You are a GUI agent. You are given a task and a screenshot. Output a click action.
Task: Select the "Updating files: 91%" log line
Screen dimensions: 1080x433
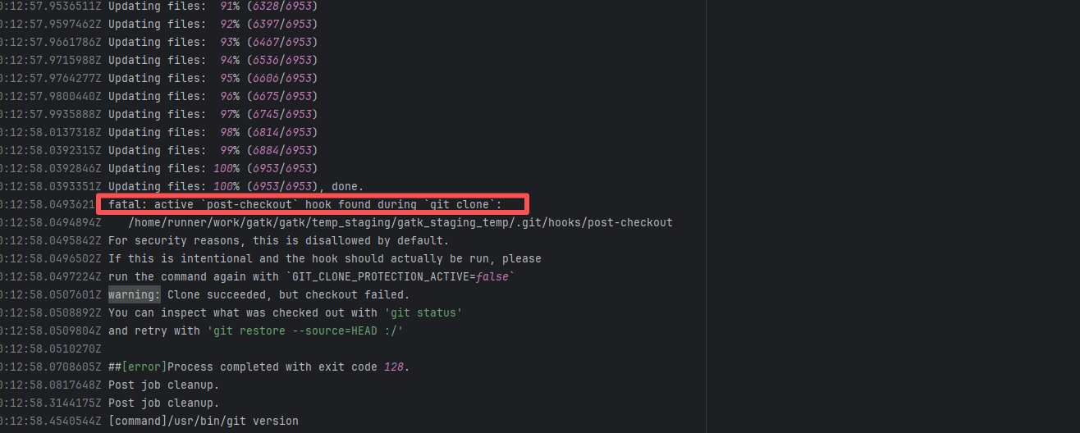[x=213, y=6]
